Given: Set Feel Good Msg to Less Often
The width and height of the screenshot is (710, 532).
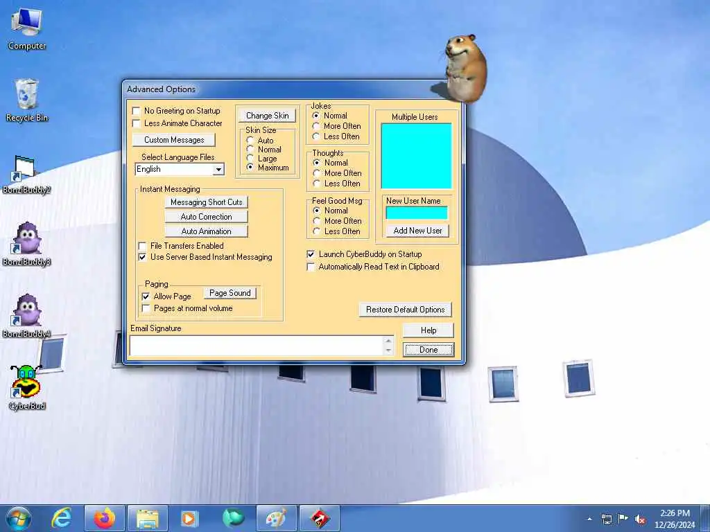Looking at the screenshot, I should (x=316, y=231).
